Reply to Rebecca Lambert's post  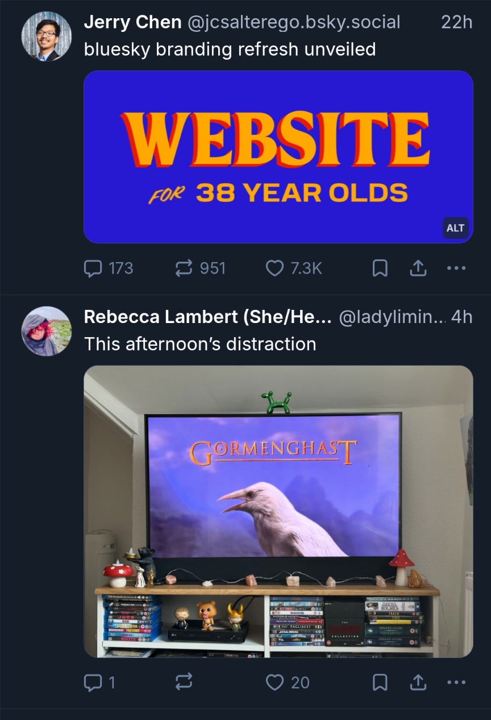(99, 682)
